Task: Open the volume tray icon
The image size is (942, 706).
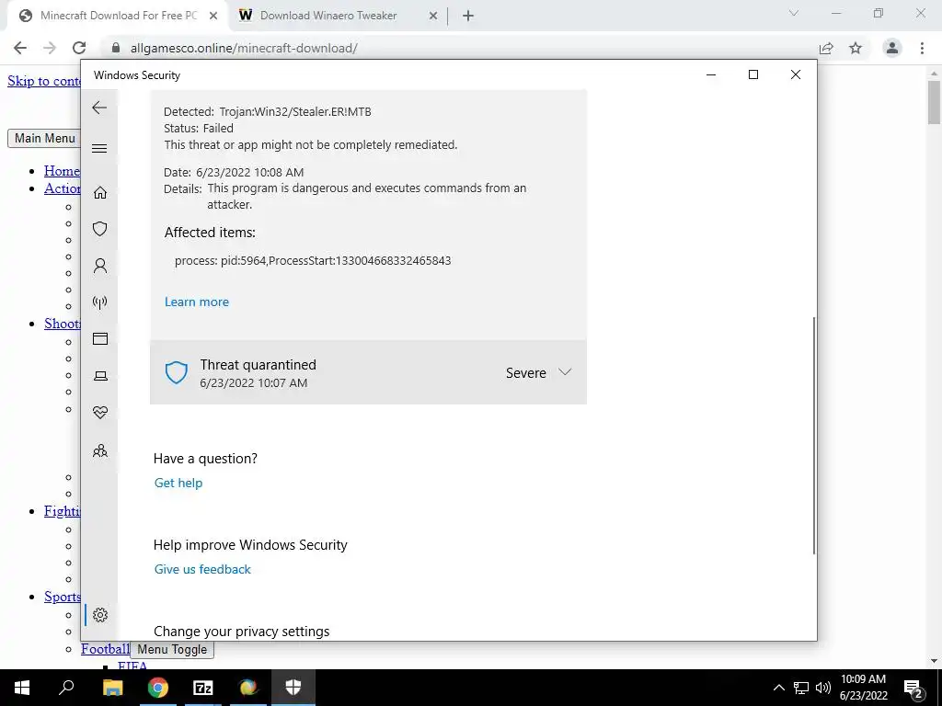Action: tap(823, 688)
